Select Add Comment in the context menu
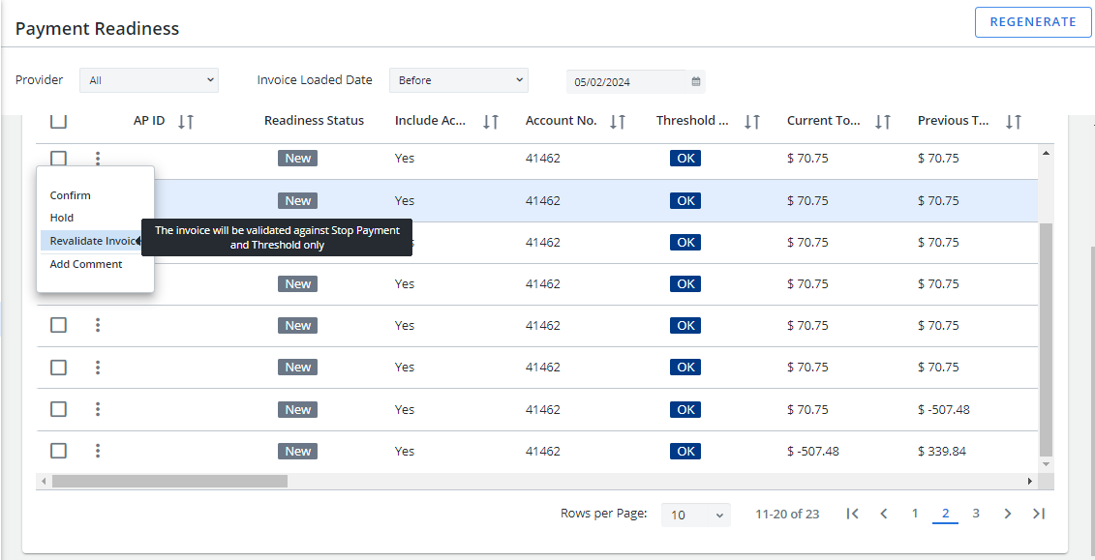Image resolution: width=1095 pixels, height=560 pixels. pyautogui.click(x=86, y=264)
